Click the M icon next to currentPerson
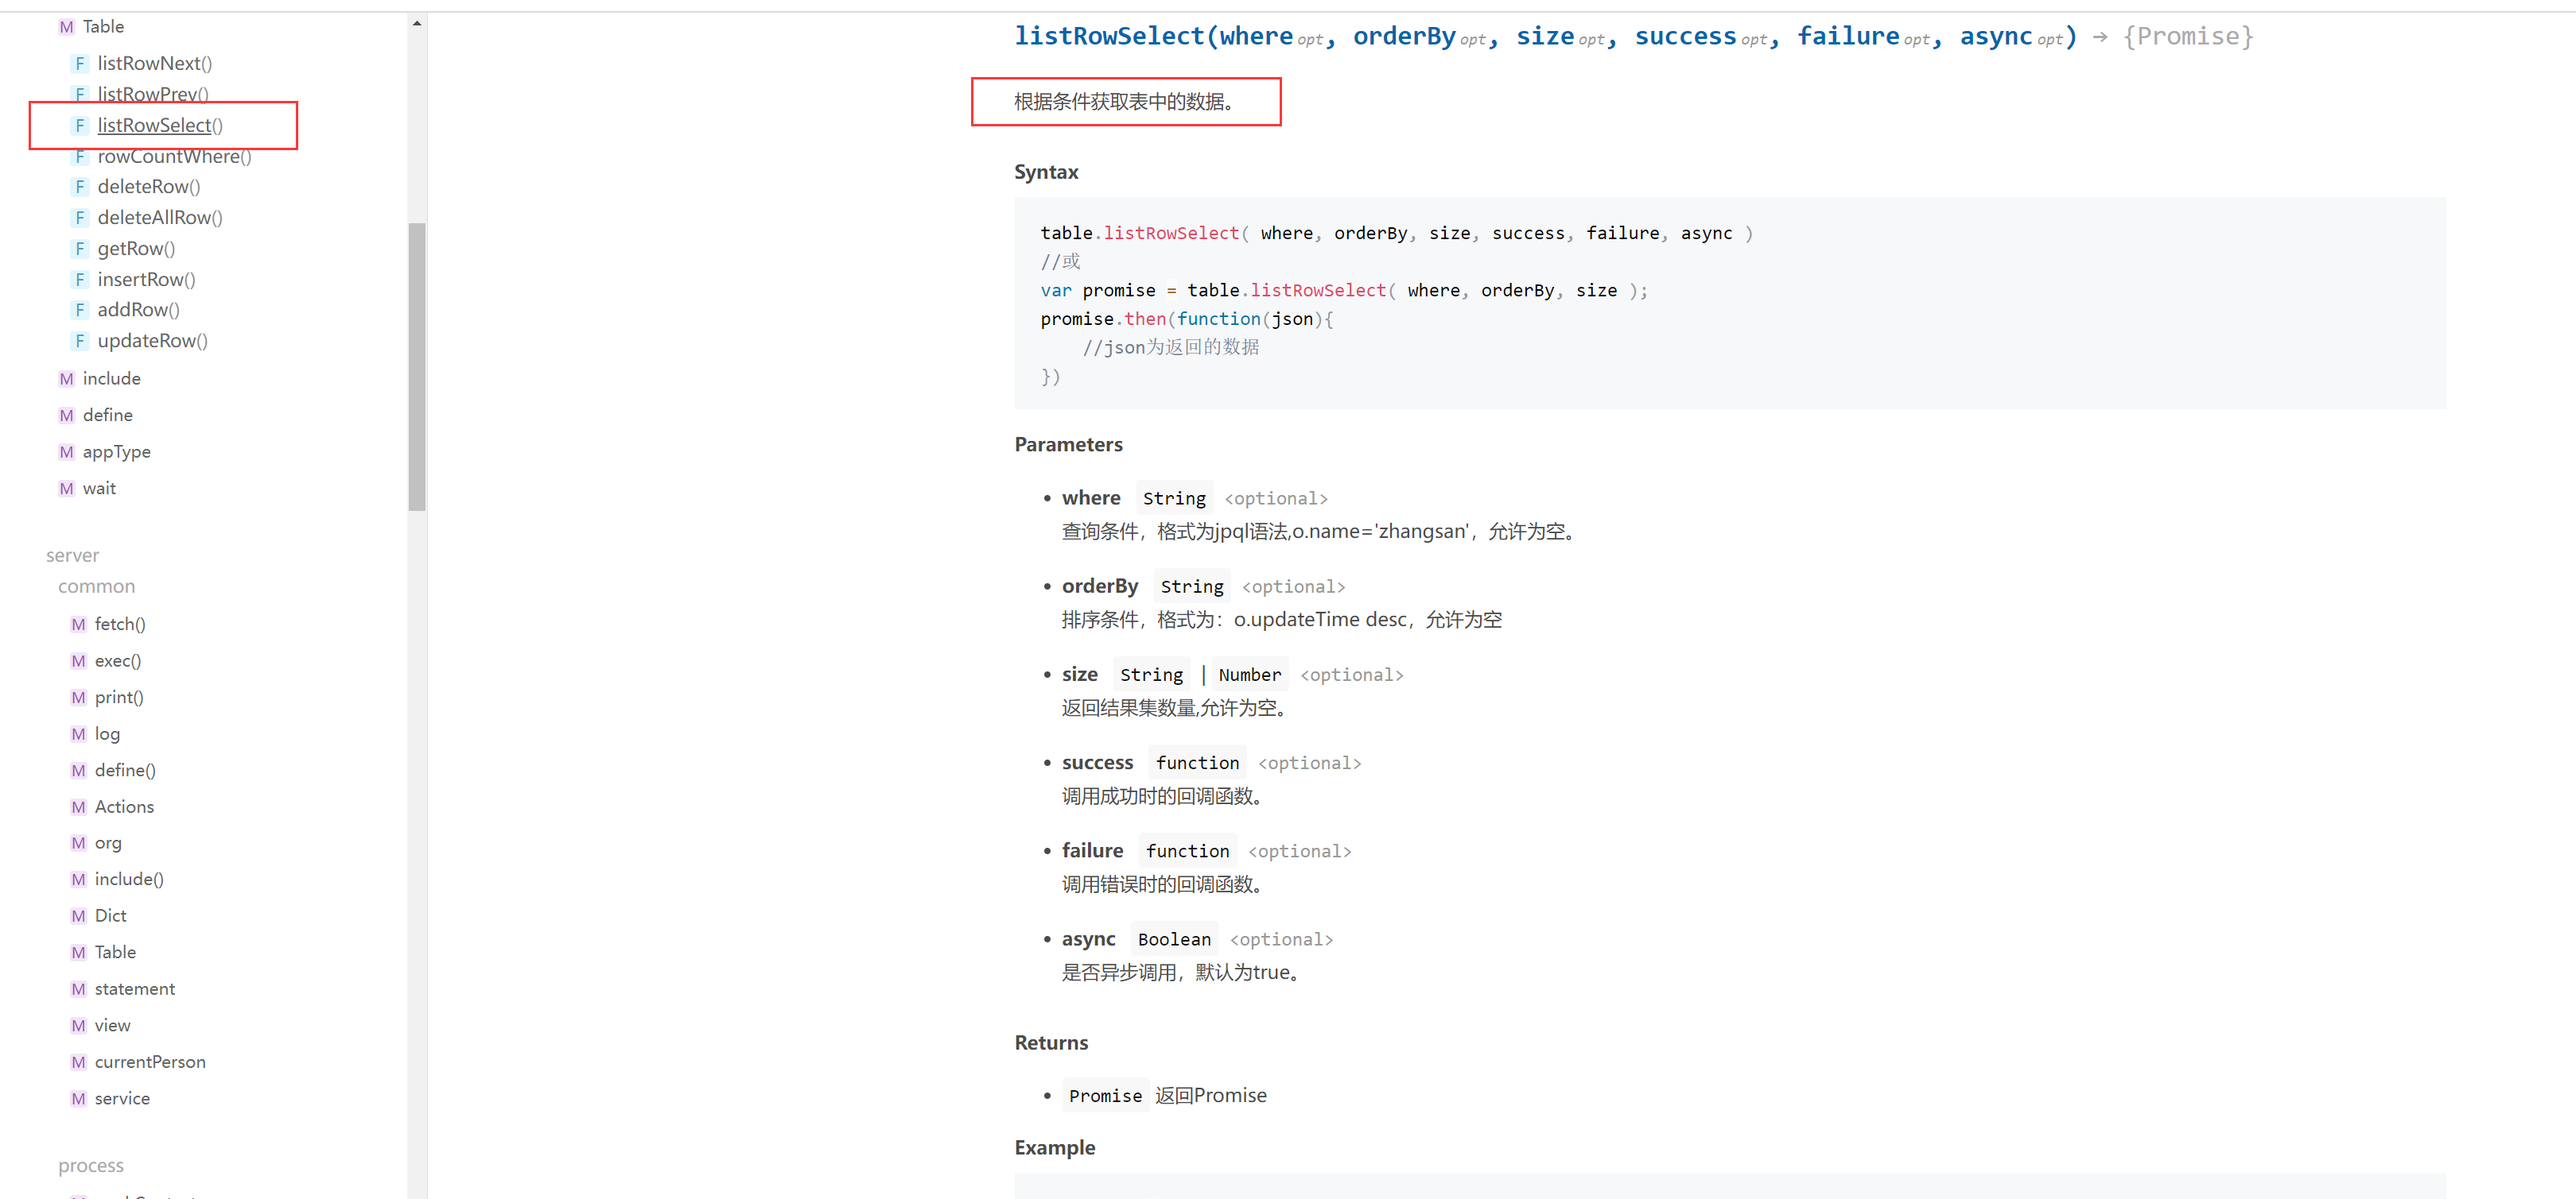Image resolution: width=2576 pixels, height=1199 pixels. click(78, 1062)
